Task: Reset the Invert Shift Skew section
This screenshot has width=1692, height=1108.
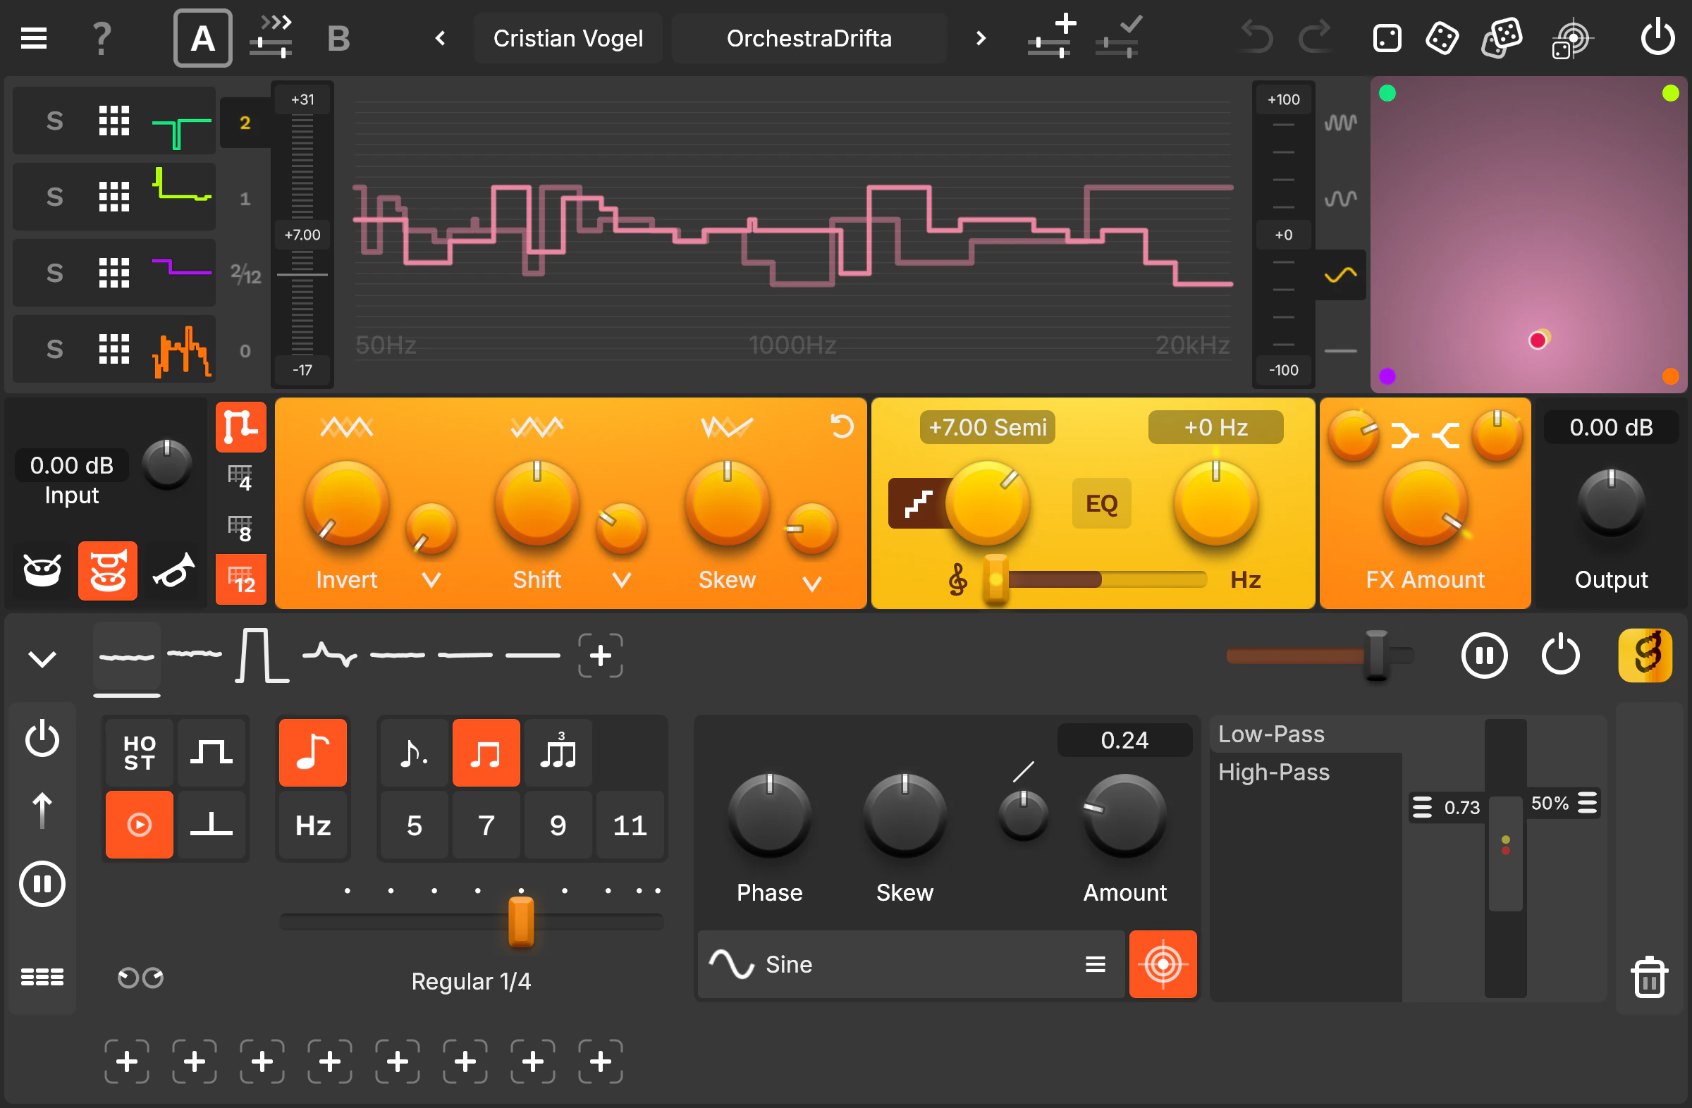Action: (x=842, y=426)
